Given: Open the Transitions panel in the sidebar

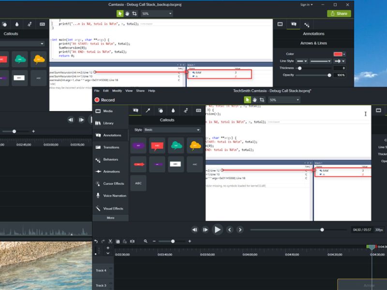Looking at the screenshot, I should [x=110, y=147].
